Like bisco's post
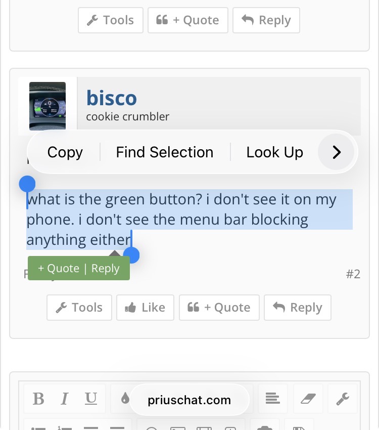Image resolution: width=379 pixels, height=430 pixels. 145,308
